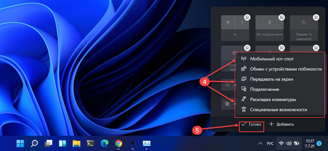Open taskbar Search
Viewport: 328px width, 151px height.
tap(34, 143)
